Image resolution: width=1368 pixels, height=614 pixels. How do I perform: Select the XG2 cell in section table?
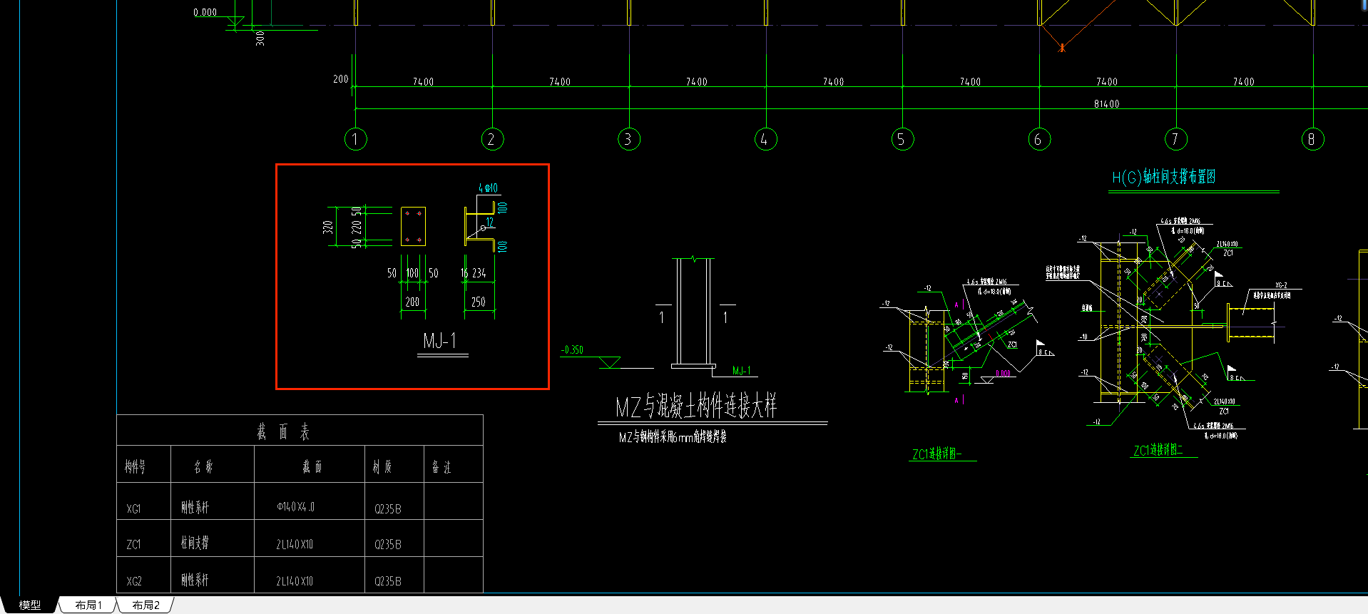click(134, 582)
